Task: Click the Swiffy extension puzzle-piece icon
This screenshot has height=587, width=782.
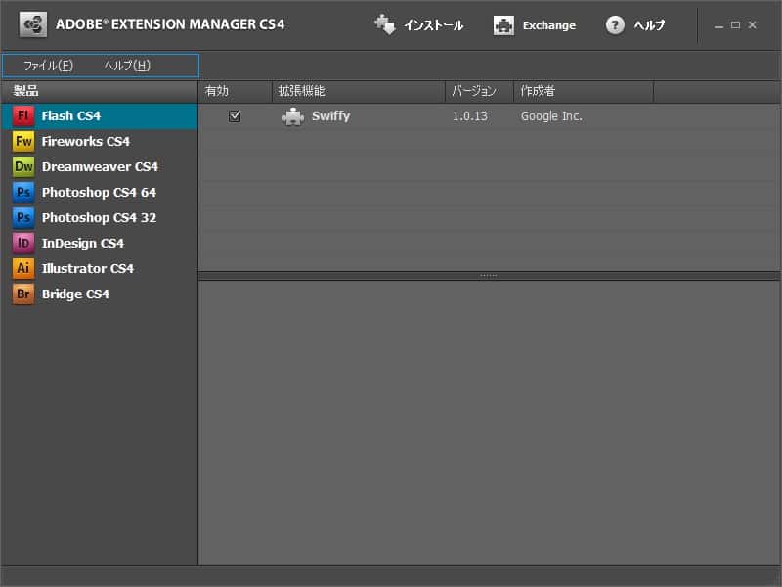Action: click(x=293, y=116)
